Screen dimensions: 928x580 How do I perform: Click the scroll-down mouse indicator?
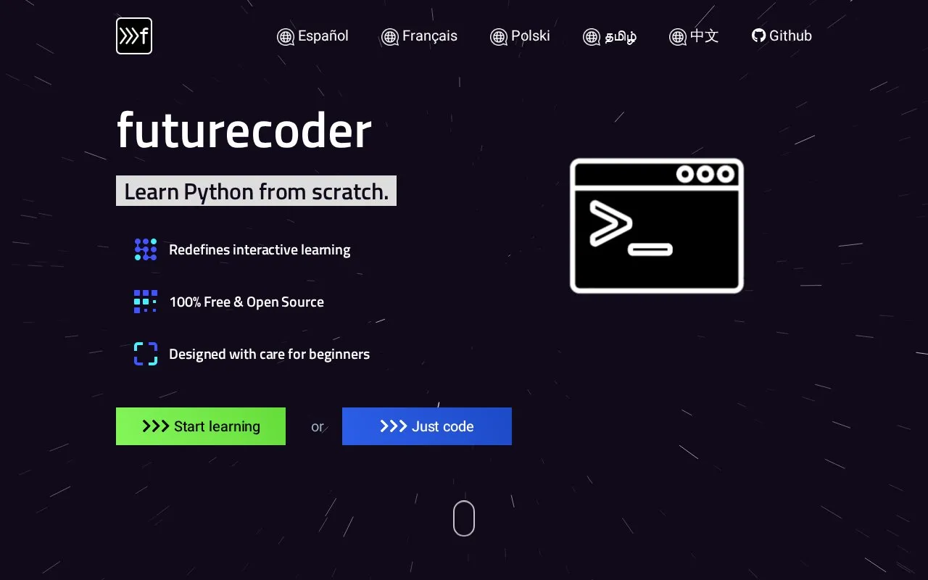(x=464, y=518)
